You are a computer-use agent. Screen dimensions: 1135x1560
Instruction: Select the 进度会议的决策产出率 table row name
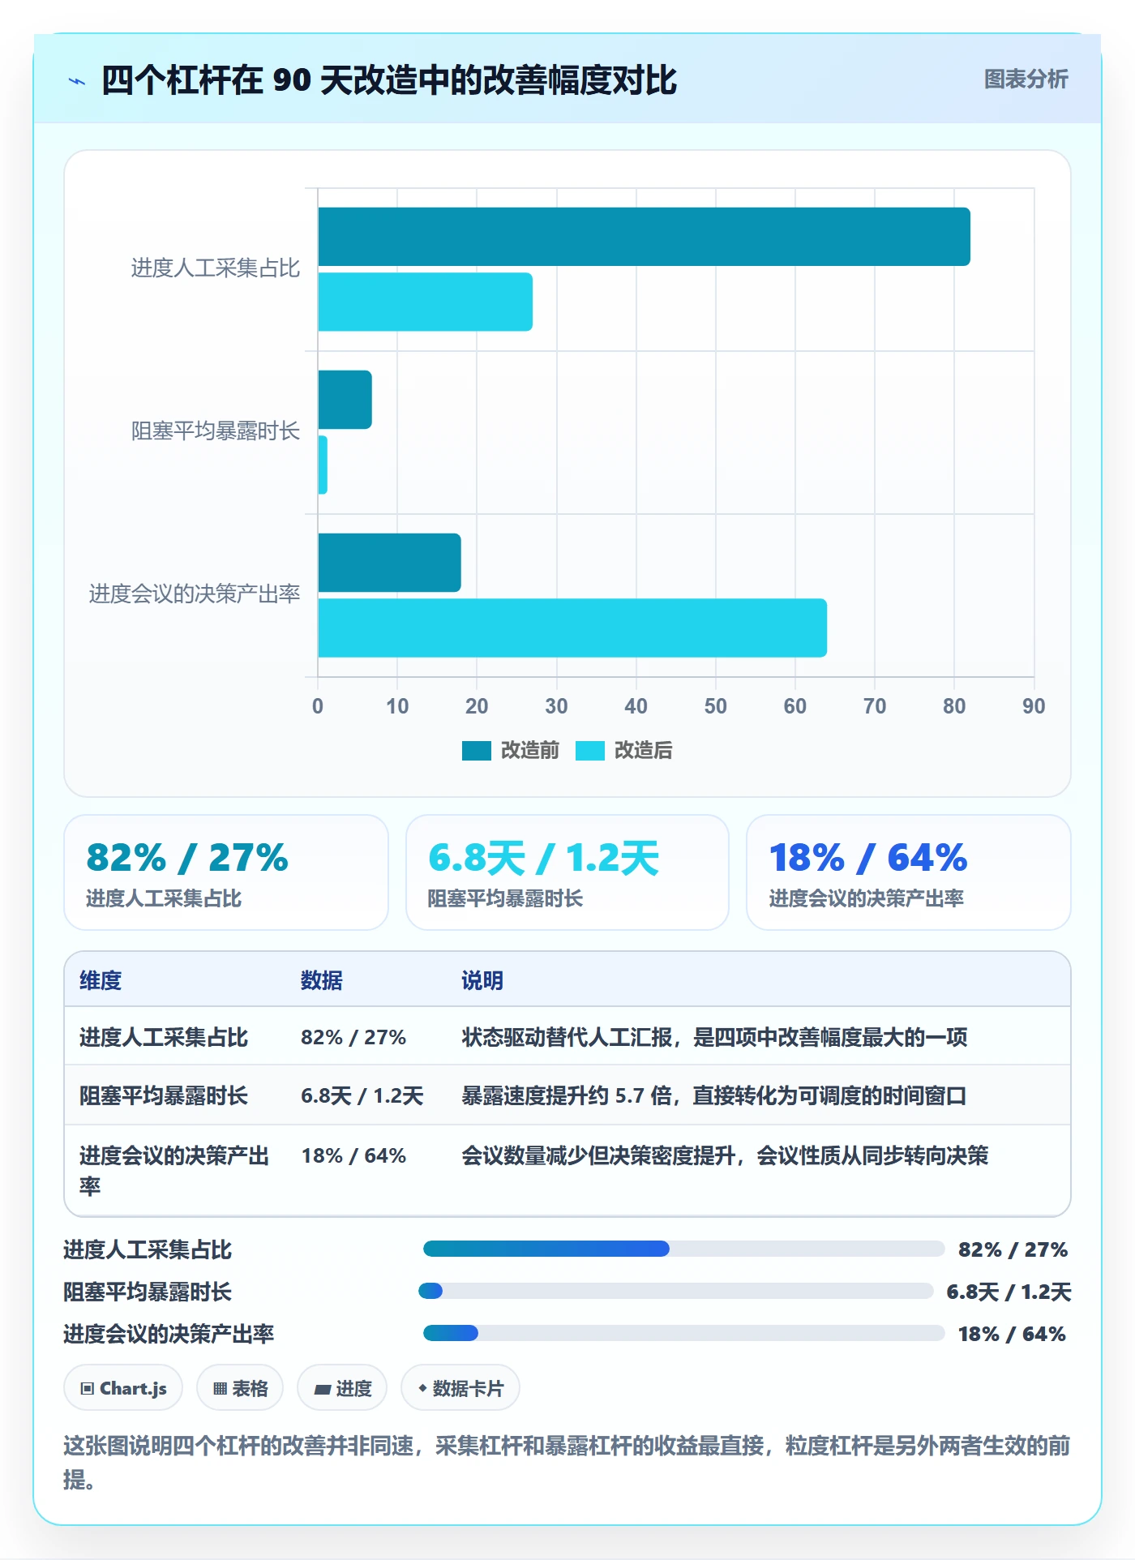click(x=174, y=1171)
